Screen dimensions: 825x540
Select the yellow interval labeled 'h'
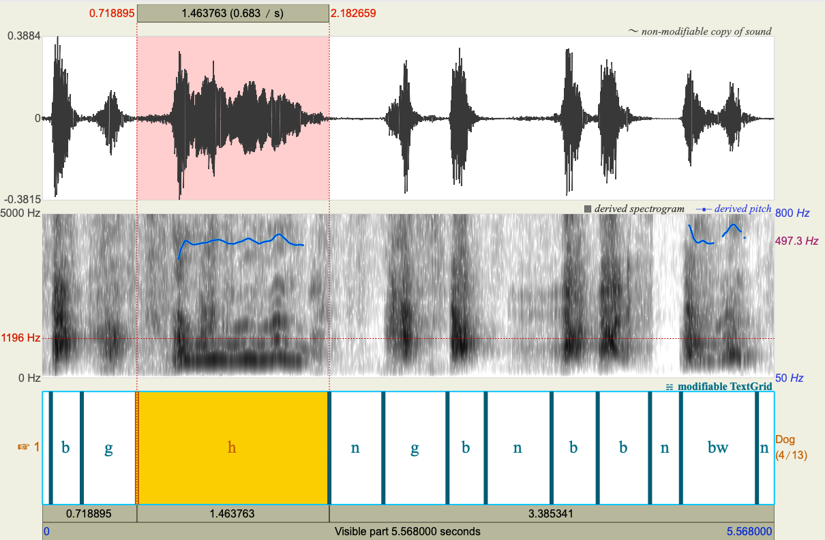[232, 448]
